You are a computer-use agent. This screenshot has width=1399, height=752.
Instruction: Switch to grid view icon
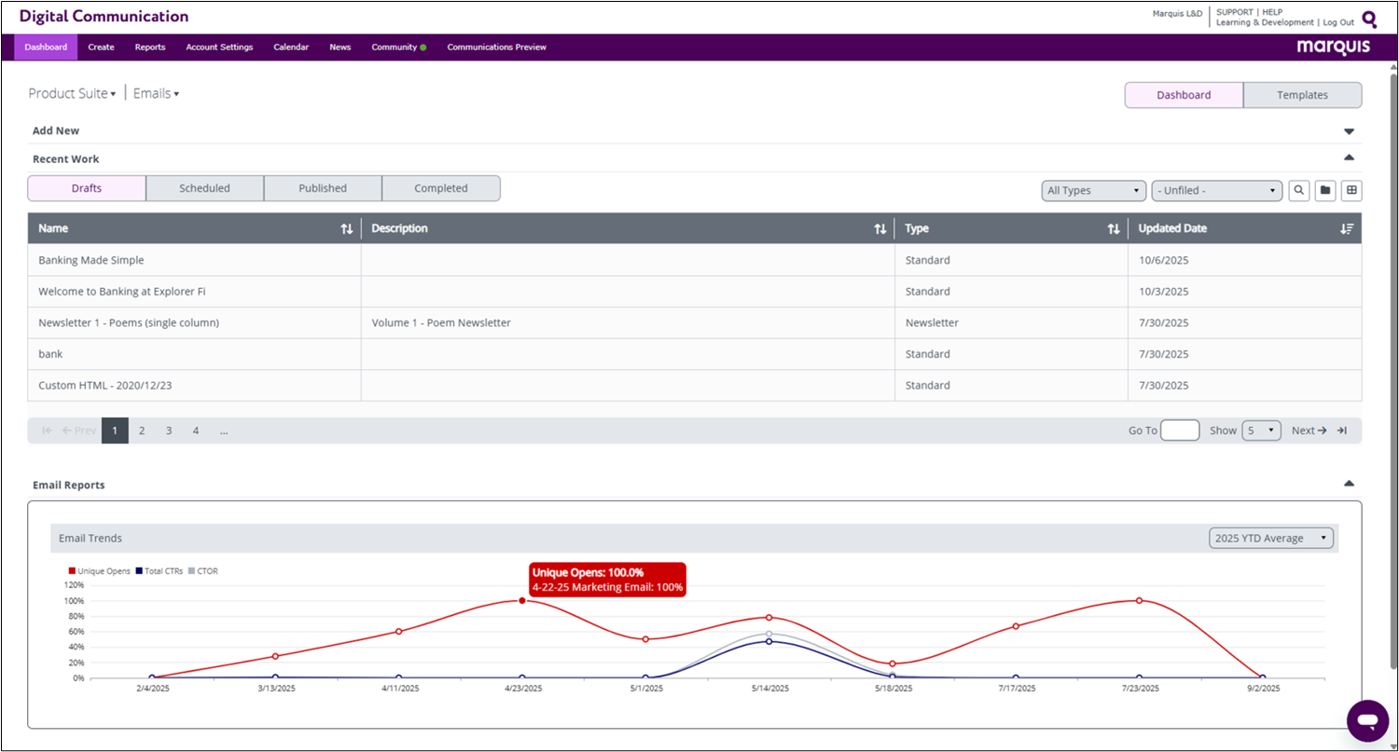click(1351, 190)
